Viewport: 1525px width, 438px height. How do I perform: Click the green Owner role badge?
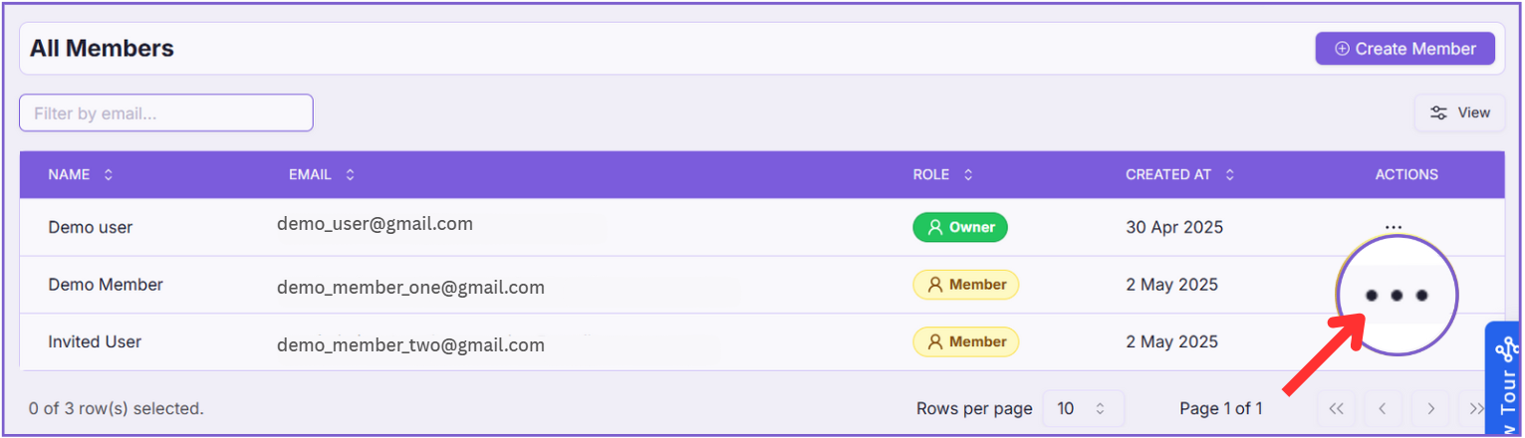point(960,227)
